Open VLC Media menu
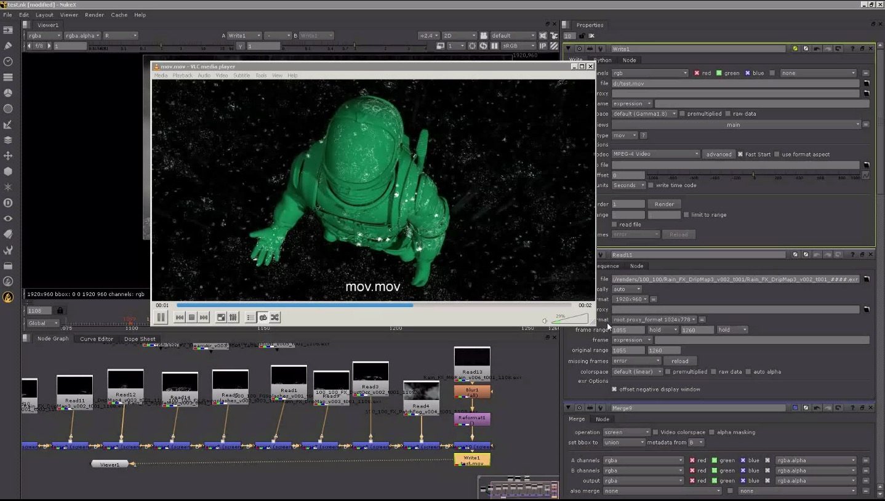This screenshot has width=885, height=501. pyautogui.click(x=161, y=75)
